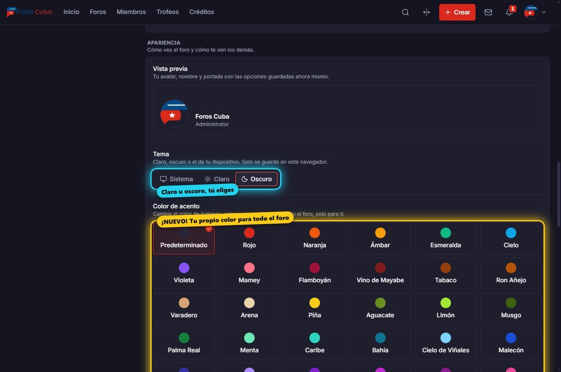The height and width of the screenshot is (372, 561).
Task: Select the Menta accent color
Action: (249, 344)
